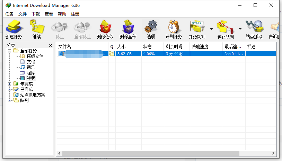Open the 任务 menu
Image resolution: width=282 pixels, height=161 pixels.
9,14
